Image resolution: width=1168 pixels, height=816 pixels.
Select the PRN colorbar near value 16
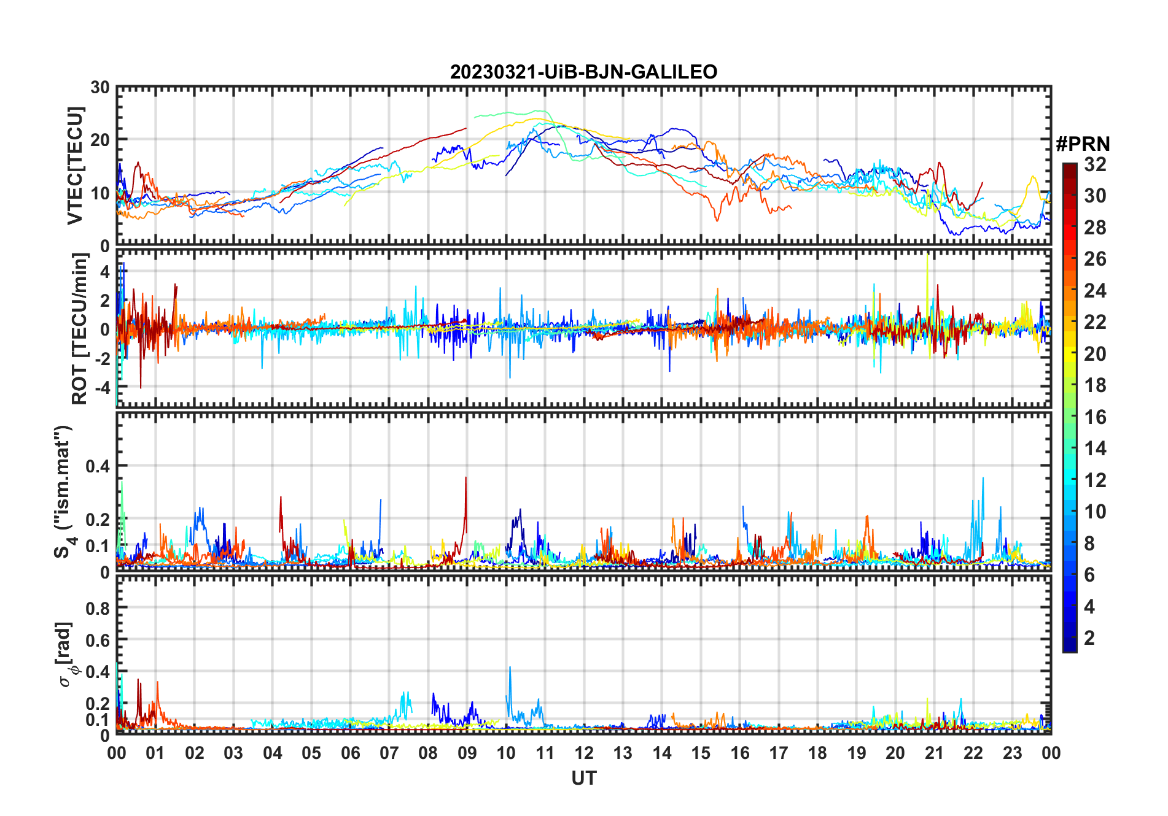(1069, 417)
